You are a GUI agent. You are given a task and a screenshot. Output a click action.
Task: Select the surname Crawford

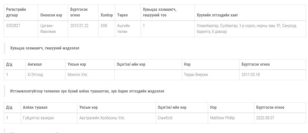[165, 118]
